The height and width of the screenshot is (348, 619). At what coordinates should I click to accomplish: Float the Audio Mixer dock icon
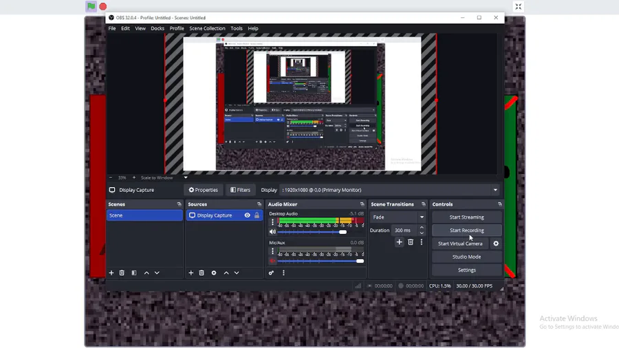click(362, 204)
